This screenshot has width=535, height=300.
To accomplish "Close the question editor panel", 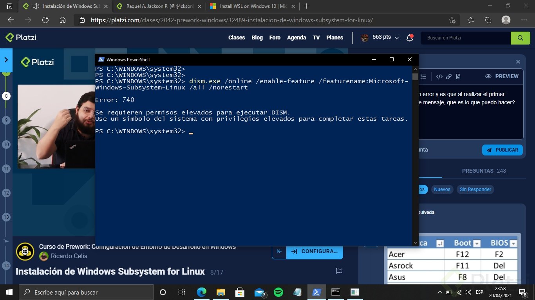I will pos(518,62).
